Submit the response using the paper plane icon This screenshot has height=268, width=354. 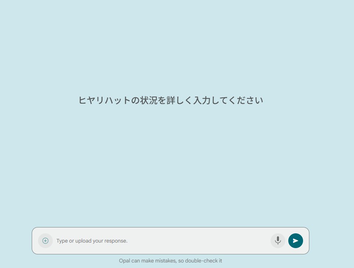(x=295, y=241)
